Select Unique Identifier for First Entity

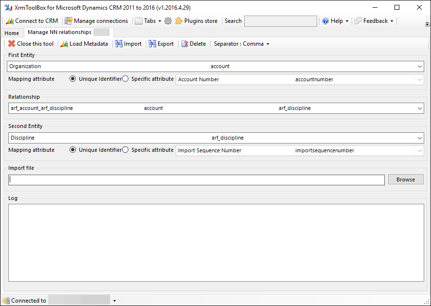coord(72,79)
